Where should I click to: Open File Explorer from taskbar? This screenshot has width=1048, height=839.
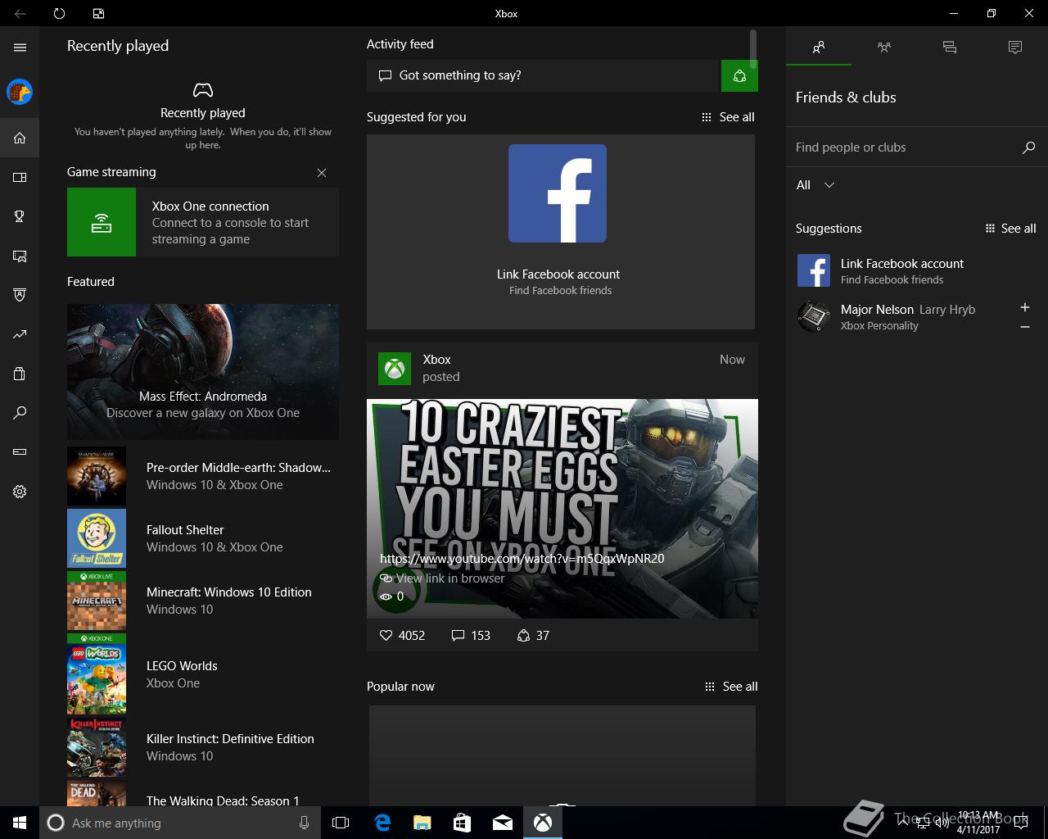422,823
